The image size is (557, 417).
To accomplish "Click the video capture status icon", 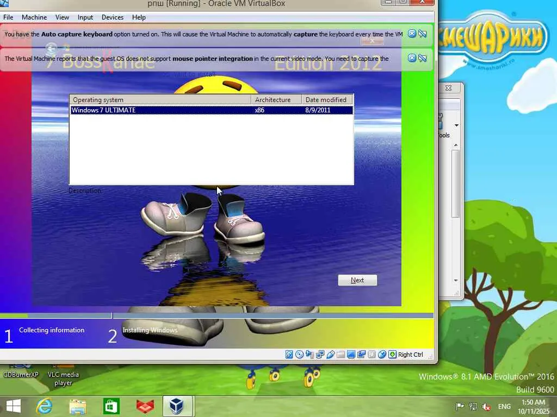I will click(361, 354).
